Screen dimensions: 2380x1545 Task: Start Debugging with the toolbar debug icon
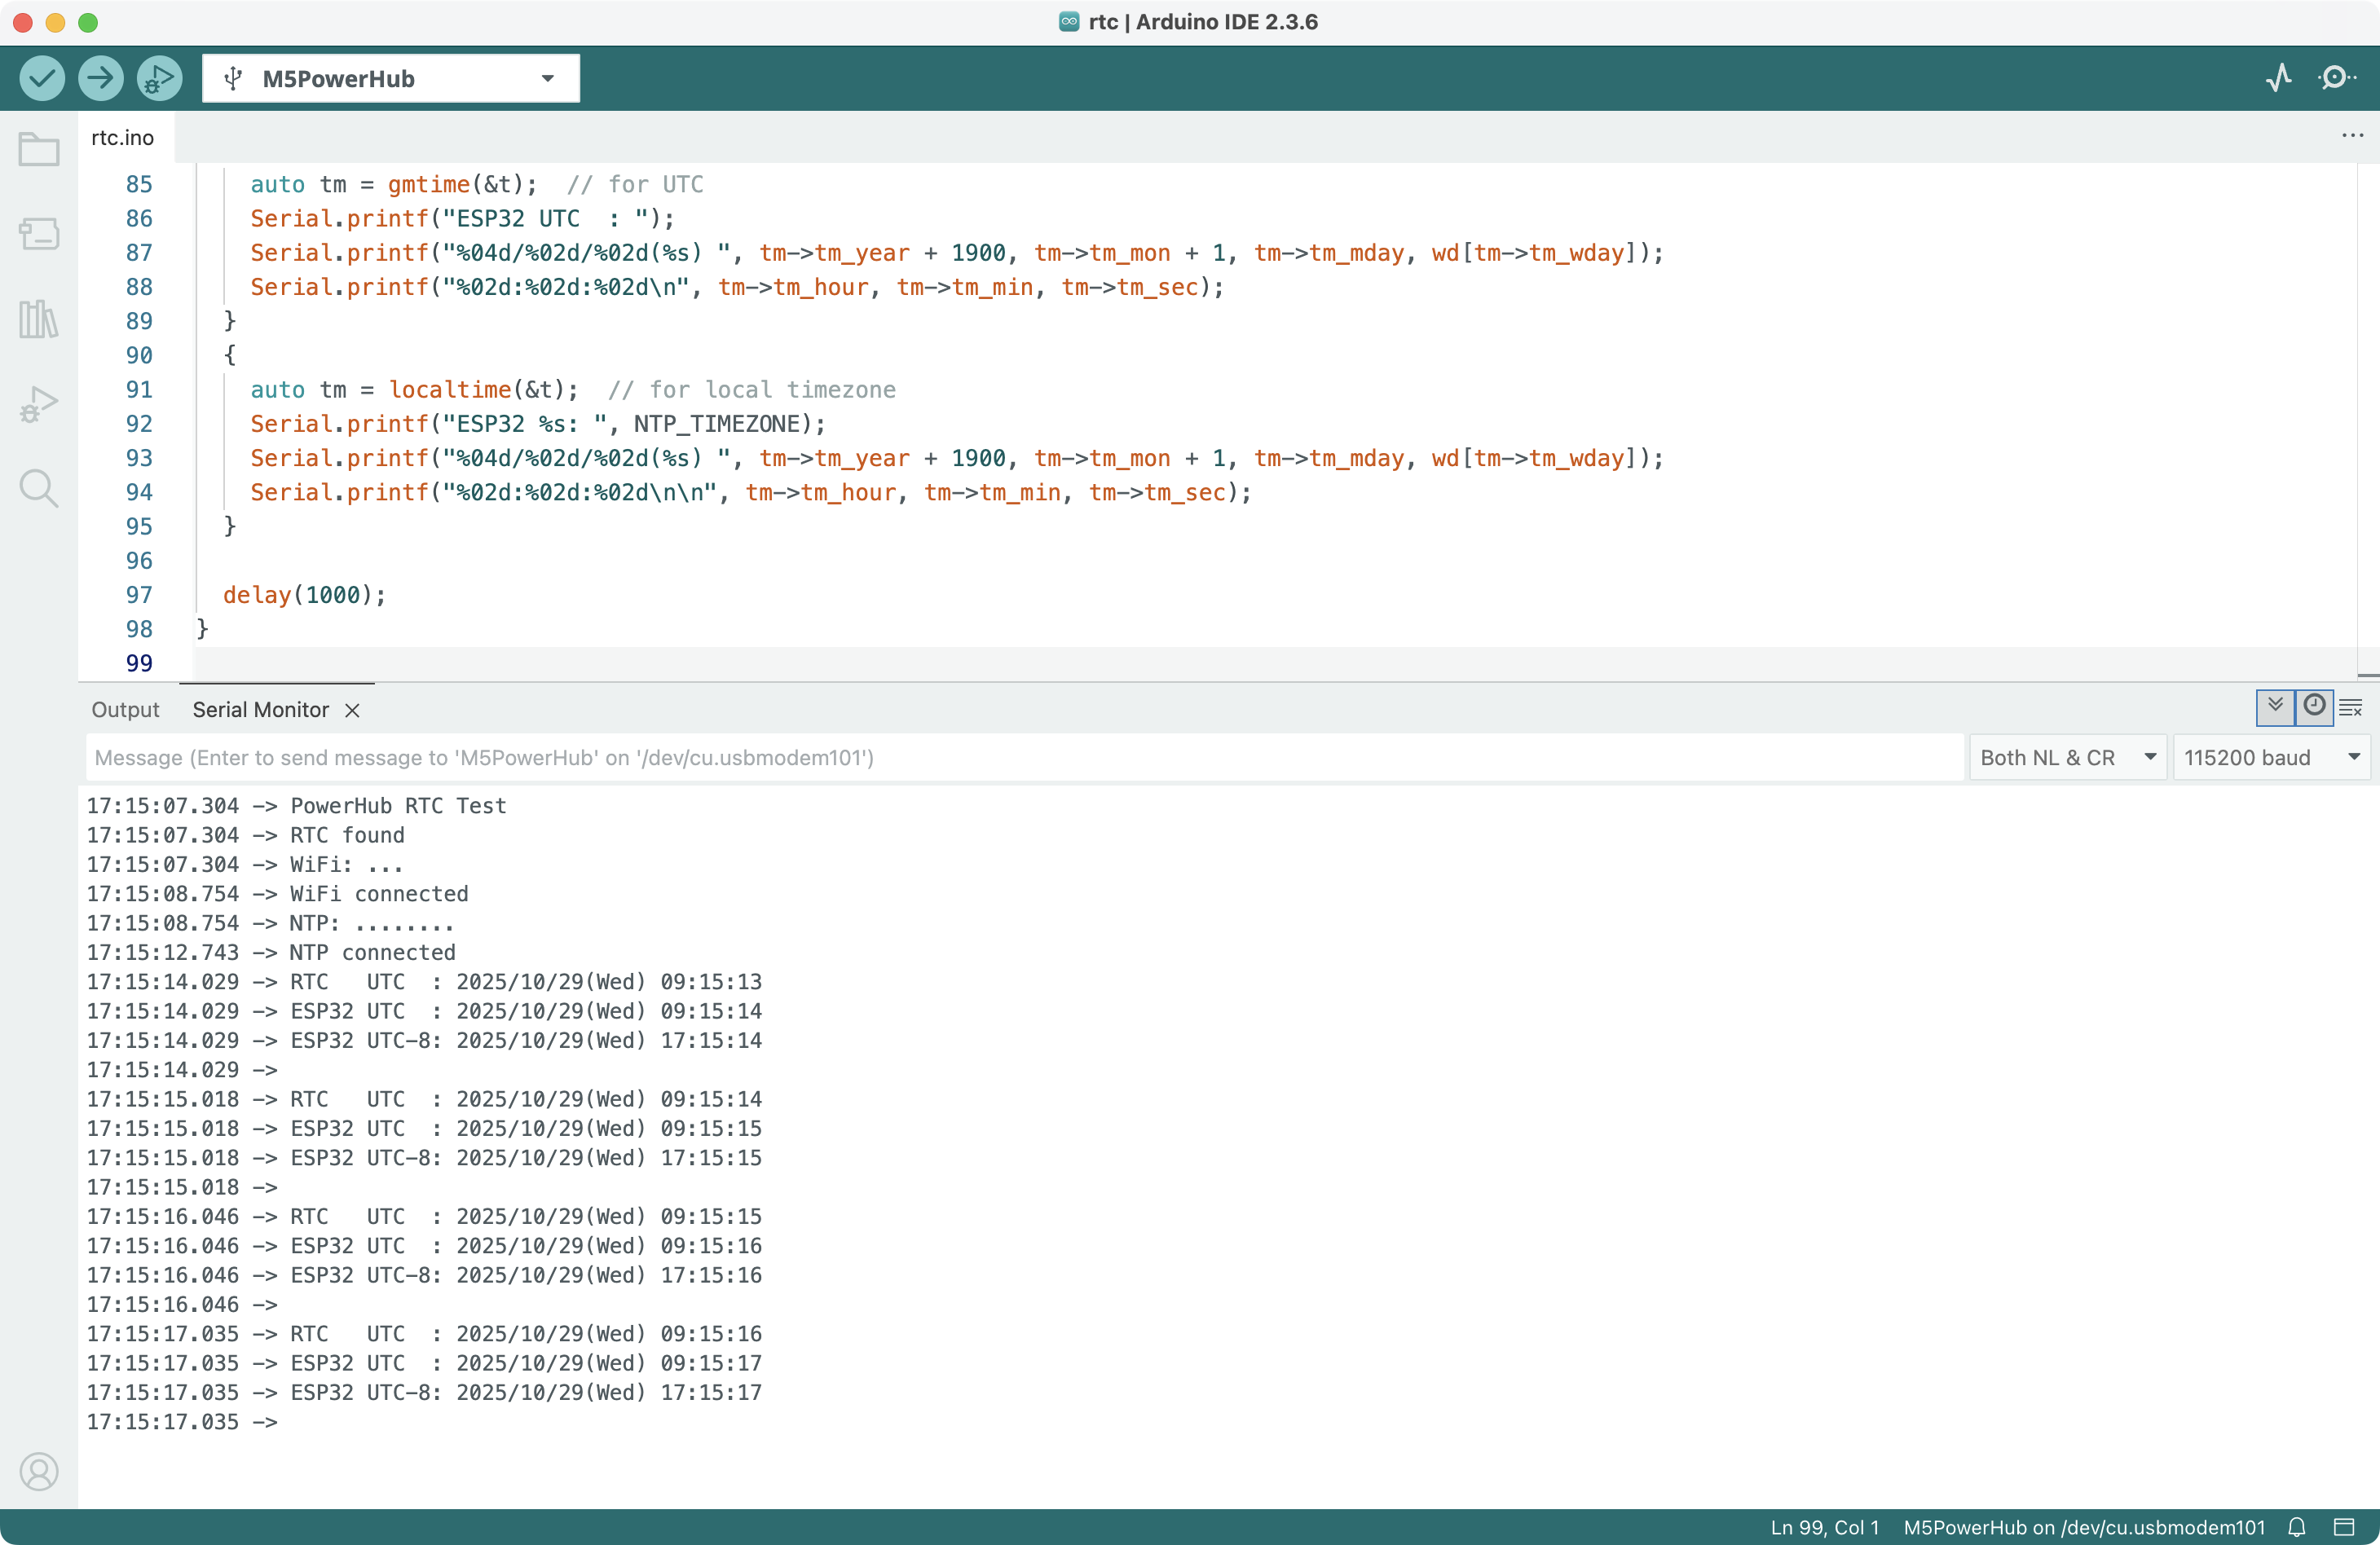tap(159, 78)
